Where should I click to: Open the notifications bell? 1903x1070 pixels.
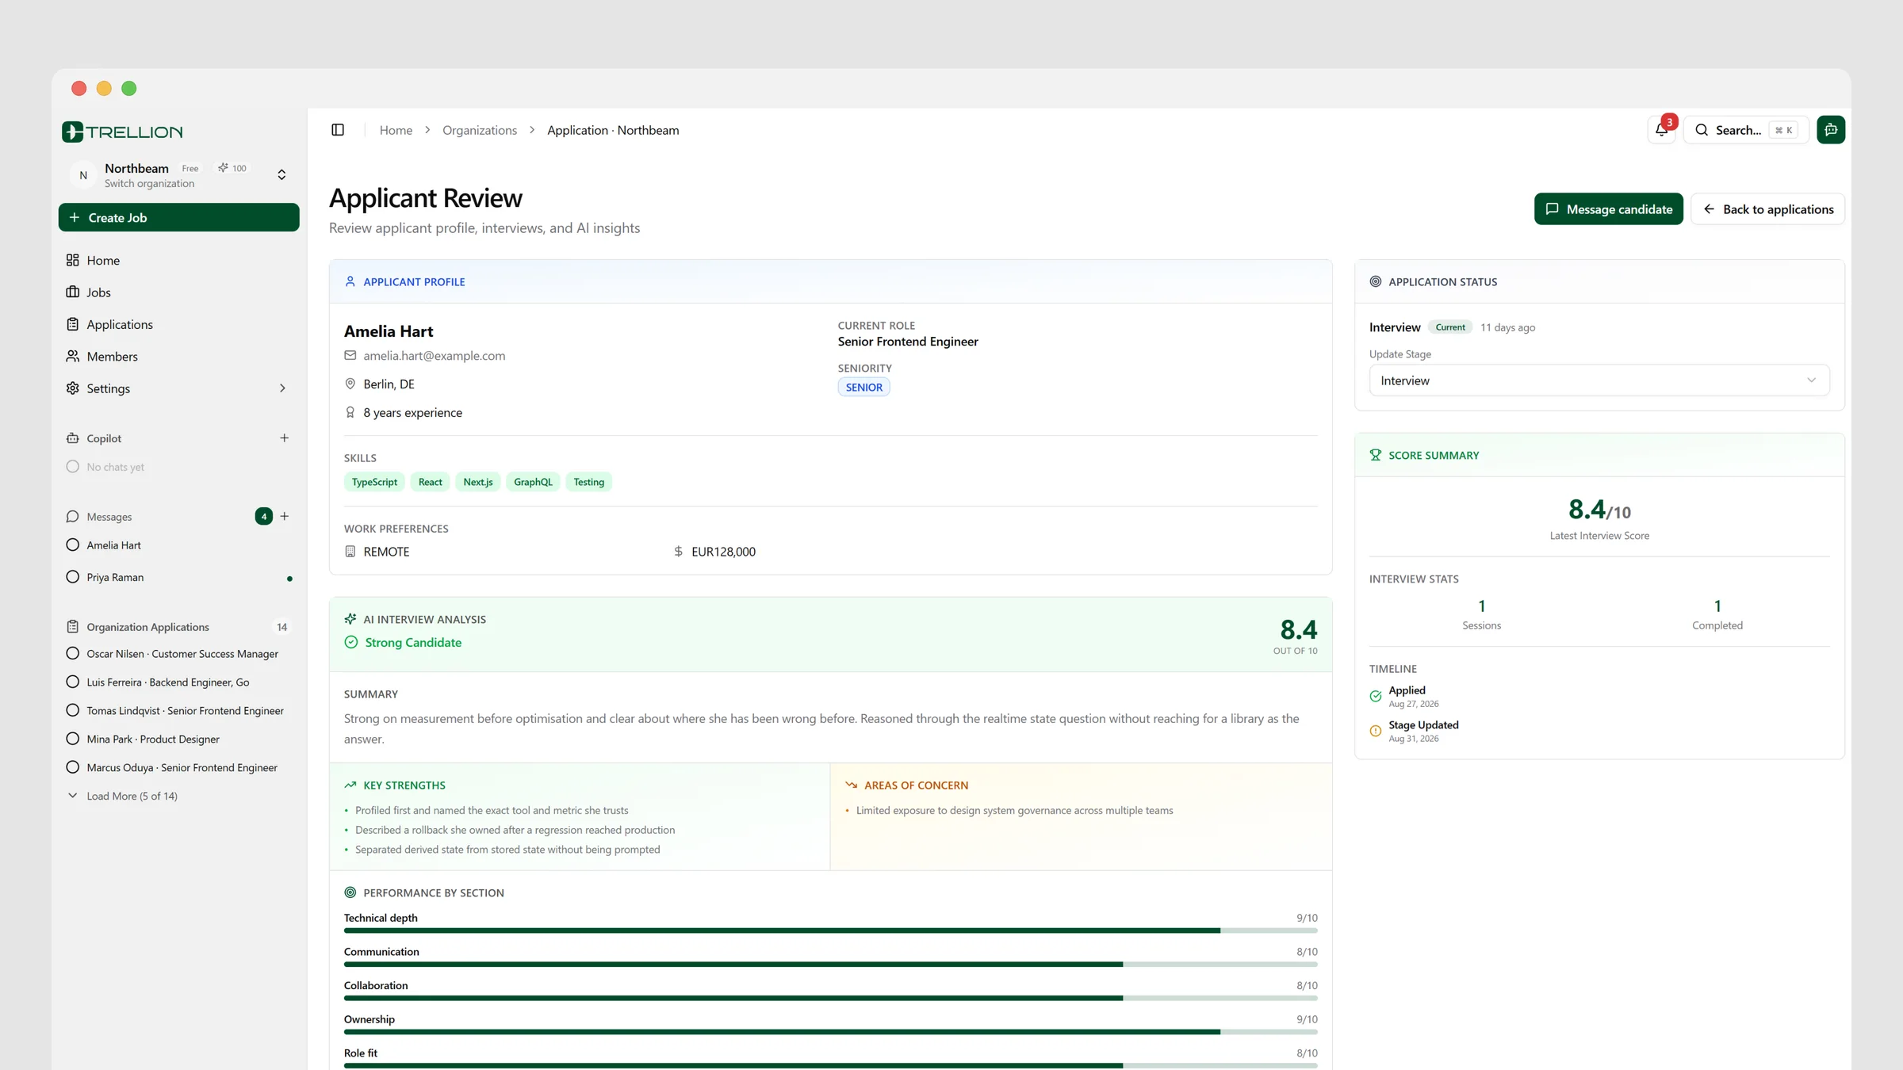coord(1661,130)
